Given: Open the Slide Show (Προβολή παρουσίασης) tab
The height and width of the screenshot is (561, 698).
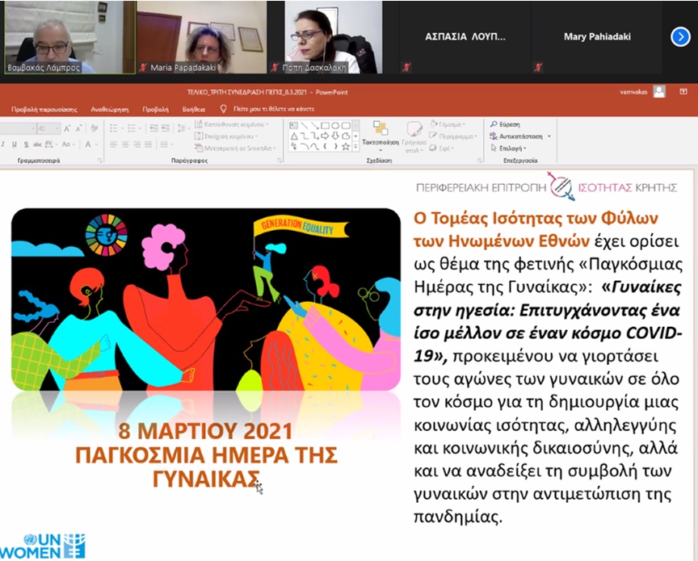Looking at the screenshot, I should [x=44, y=107].
